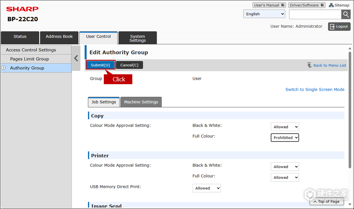Open the System Settings tab
The image size is (354, 209).
tap(137, 37)
